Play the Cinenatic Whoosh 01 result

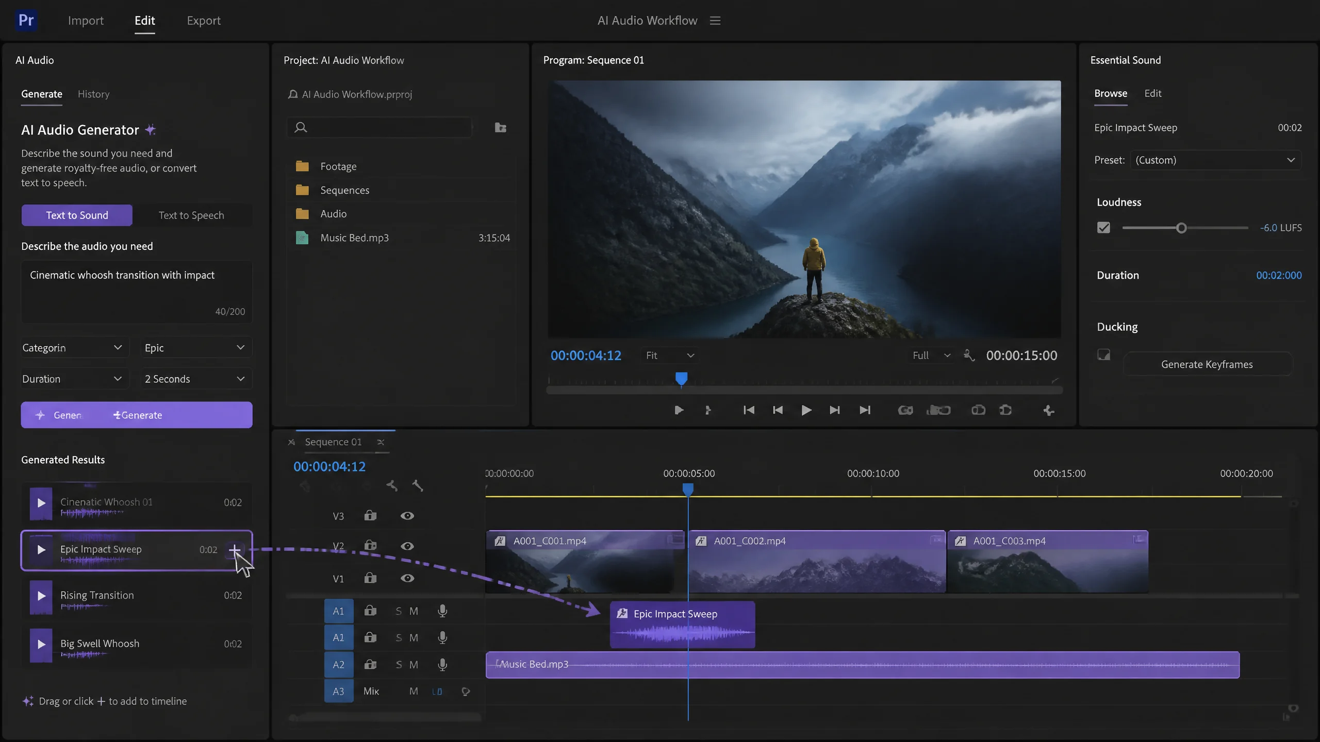point(41,503)
